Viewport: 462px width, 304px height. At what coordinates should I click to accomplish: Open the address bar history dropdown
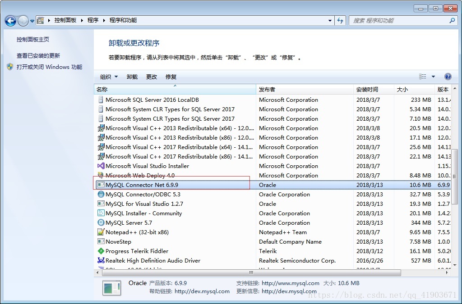pos(330,20)
